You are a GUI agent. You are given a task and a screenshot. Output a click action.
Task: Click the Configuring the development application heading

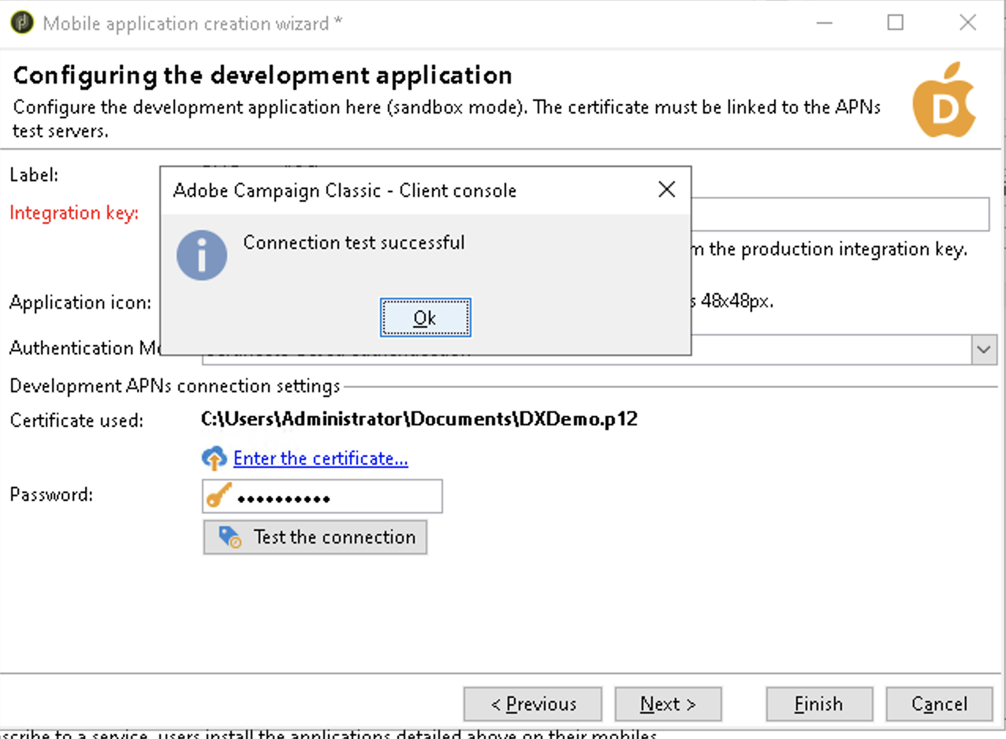point(263,76)
